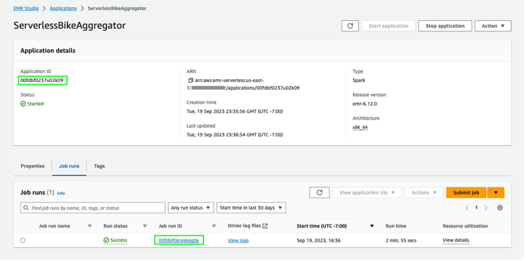Image resolution: width=526 pixels, height=261 pixels.
Task: Click the Stop application button
Action: [445, 26]
